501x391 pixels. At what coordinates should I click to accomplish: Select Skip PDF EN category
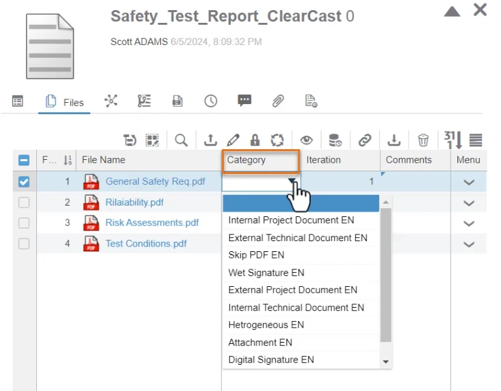point(301,255)
